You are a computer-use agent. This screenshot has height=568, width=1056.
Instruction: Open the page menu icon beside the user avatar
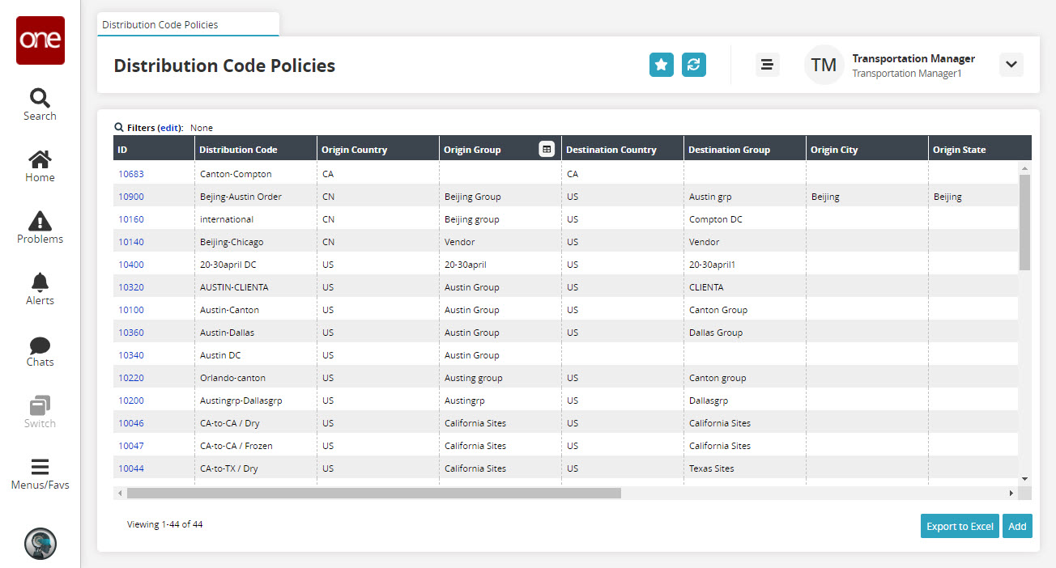767,65
